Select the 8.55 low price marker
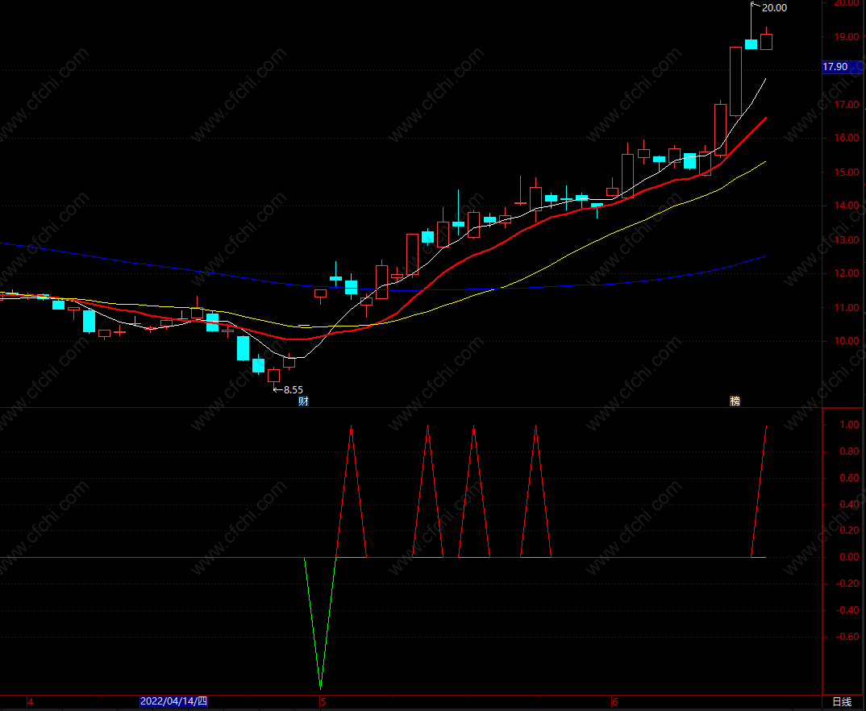Viewport: 866px width, 711px height. point(293,389)
